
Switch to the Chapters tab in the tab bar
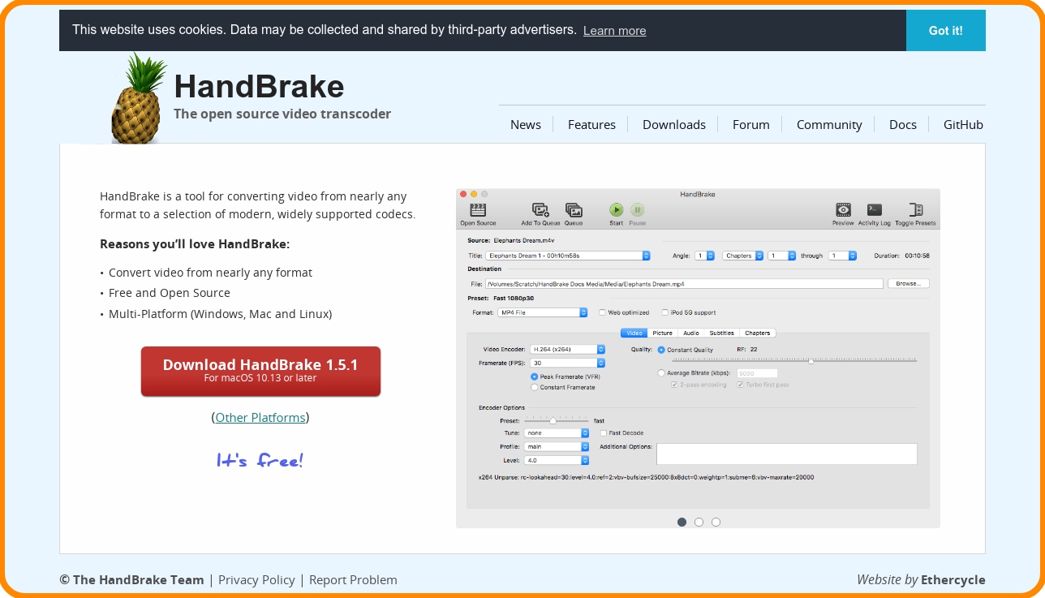757,333
